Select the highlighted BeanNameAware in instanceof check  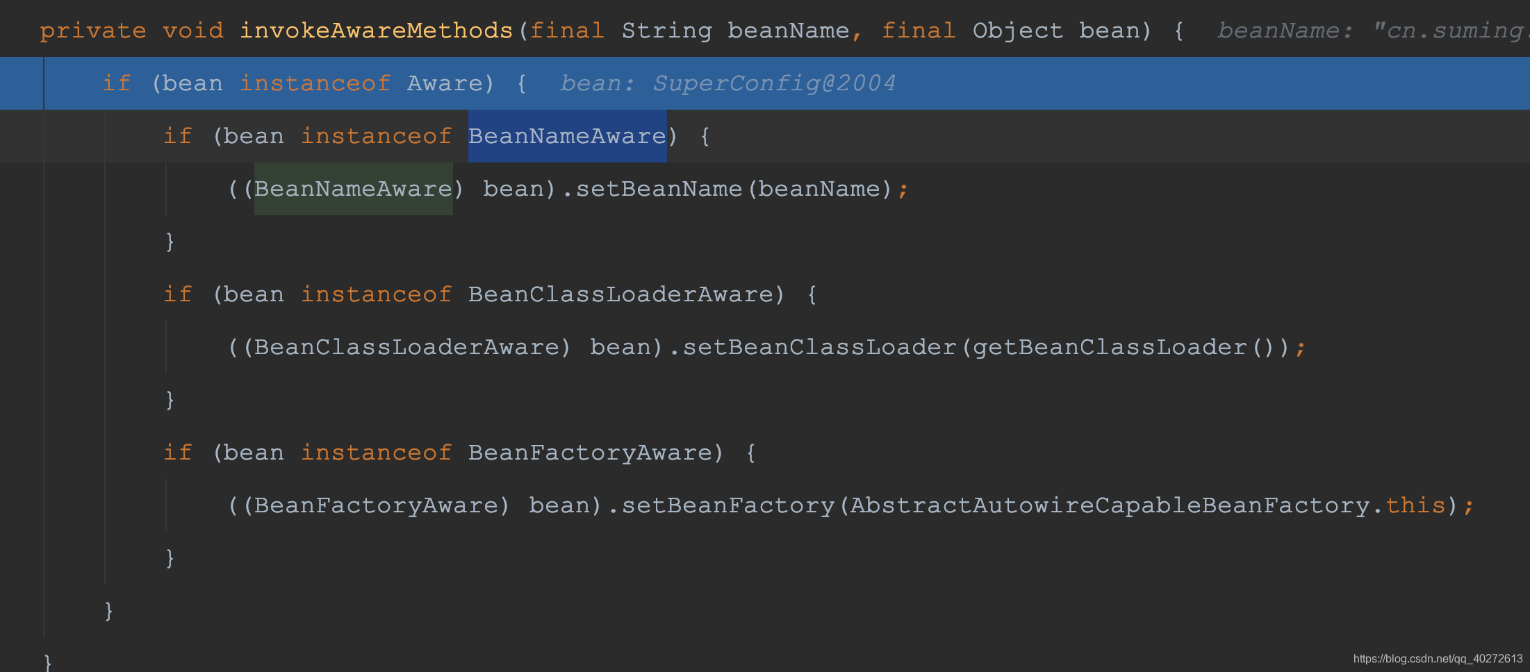pos(567,136)
